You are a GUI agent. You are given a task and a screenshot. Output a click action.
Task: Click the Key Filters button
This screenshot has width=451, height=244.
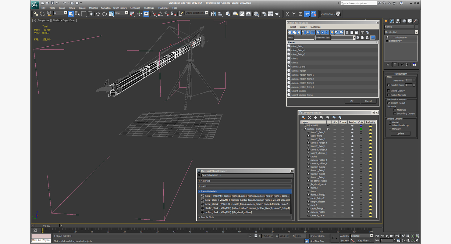(x=365, y=240)
